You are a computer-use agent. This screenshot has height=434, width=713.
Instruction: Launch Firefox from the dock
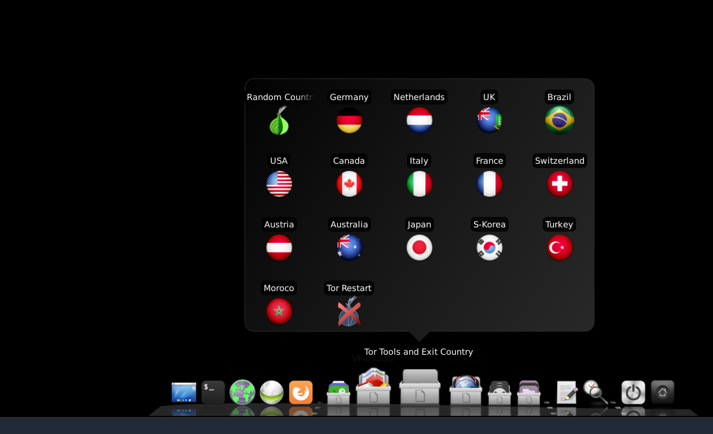point(301,392)
